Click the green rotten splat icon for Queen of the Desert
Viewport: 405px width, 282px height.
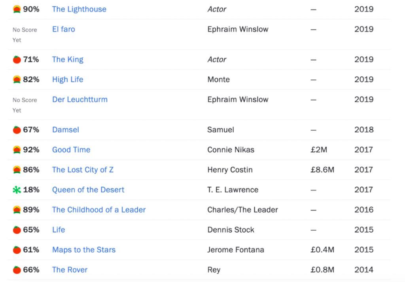(x=17, y=190)
